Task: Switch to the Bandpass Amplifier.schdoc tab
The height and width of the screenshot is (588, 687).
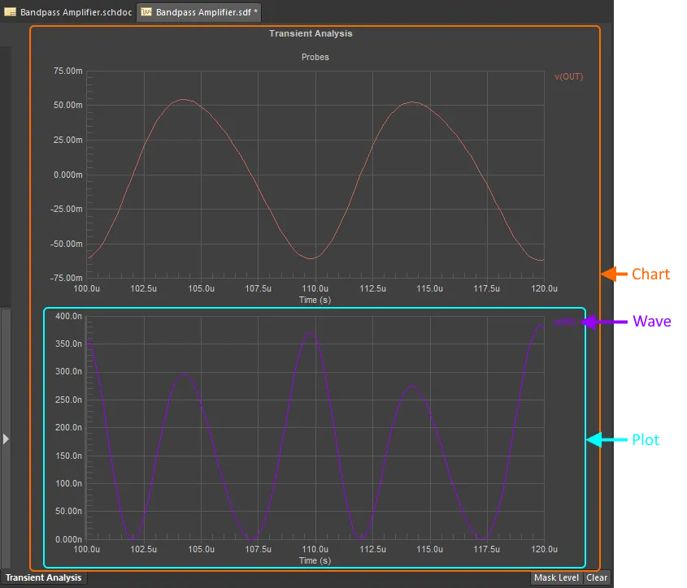Action: (68, 12)
